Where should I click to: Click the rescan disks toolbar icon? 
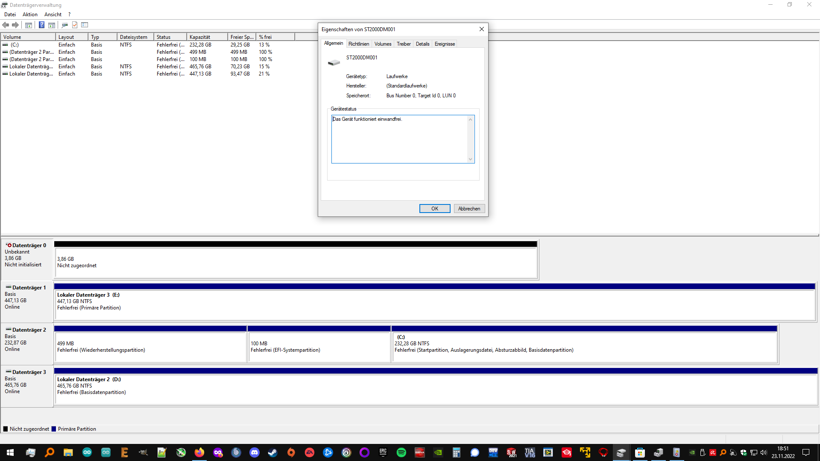pyautogui.click(x=64, y=25)
